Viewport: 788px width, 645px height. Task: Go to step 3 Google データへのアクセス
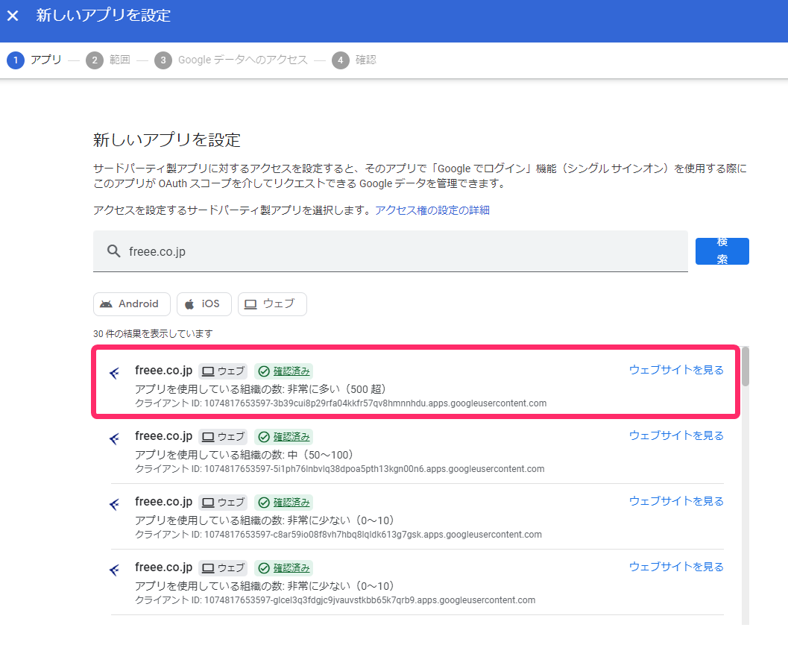click(x=231, y=60)
